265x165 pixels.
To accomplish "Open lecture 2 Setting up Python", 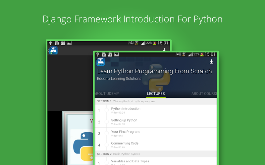I will pyautogui.click(x=156, y=122).
